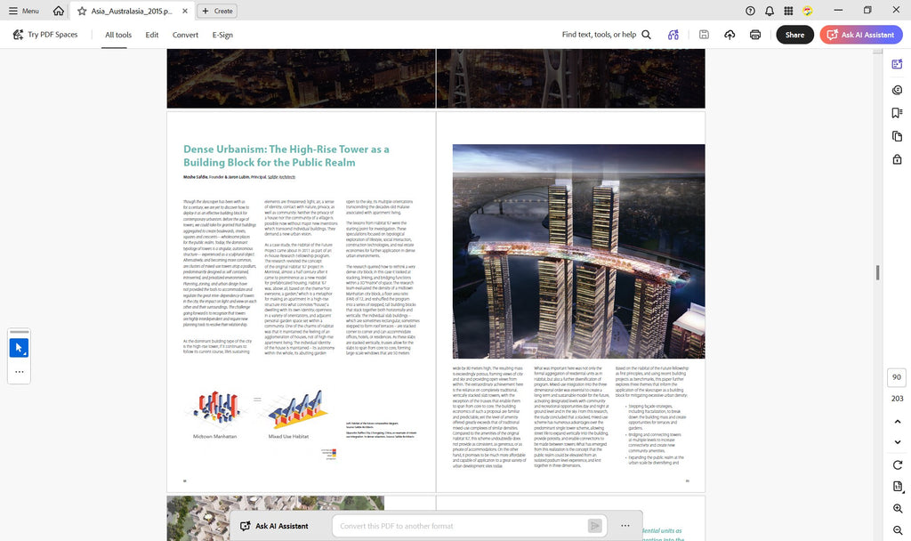This screenshot has width=911, height=541.
Task: Open the Home icon in title bar
Action: click(59, 11)
